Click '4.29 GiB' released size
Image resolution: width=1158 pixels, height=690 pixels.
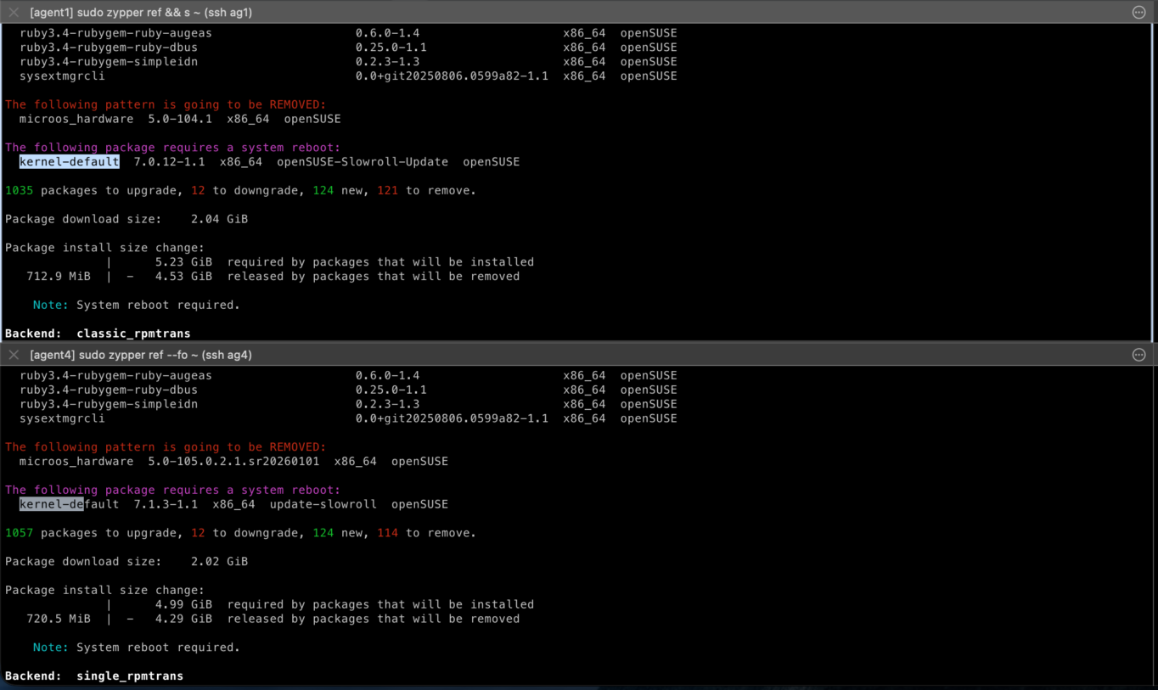183,619
